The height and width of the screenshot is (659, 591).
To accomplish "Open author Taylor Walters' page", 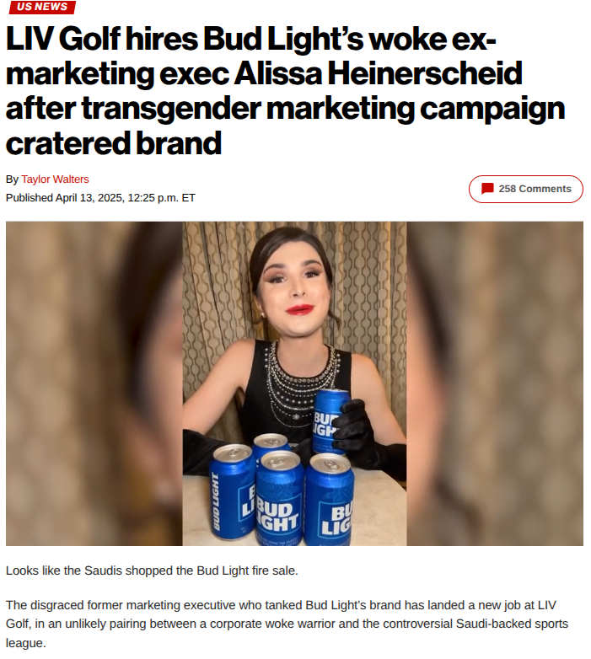I will click(x=55, y=179).
